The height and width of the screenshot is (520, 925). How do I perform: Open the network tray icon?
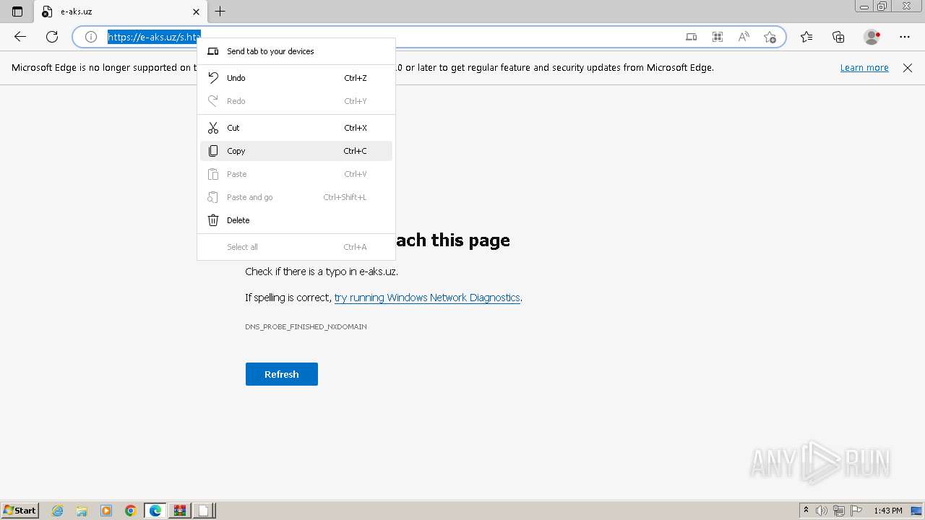[839, 511]
